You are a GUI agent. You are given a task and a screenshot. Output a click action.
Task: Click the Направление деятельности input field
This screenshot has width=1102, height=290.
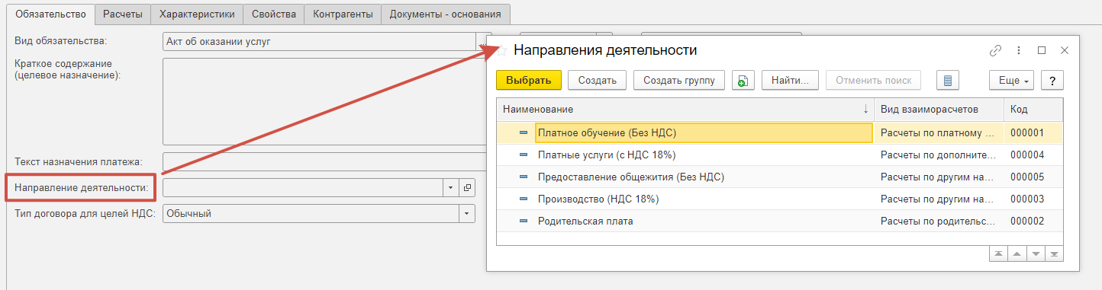tap(303, 187)
